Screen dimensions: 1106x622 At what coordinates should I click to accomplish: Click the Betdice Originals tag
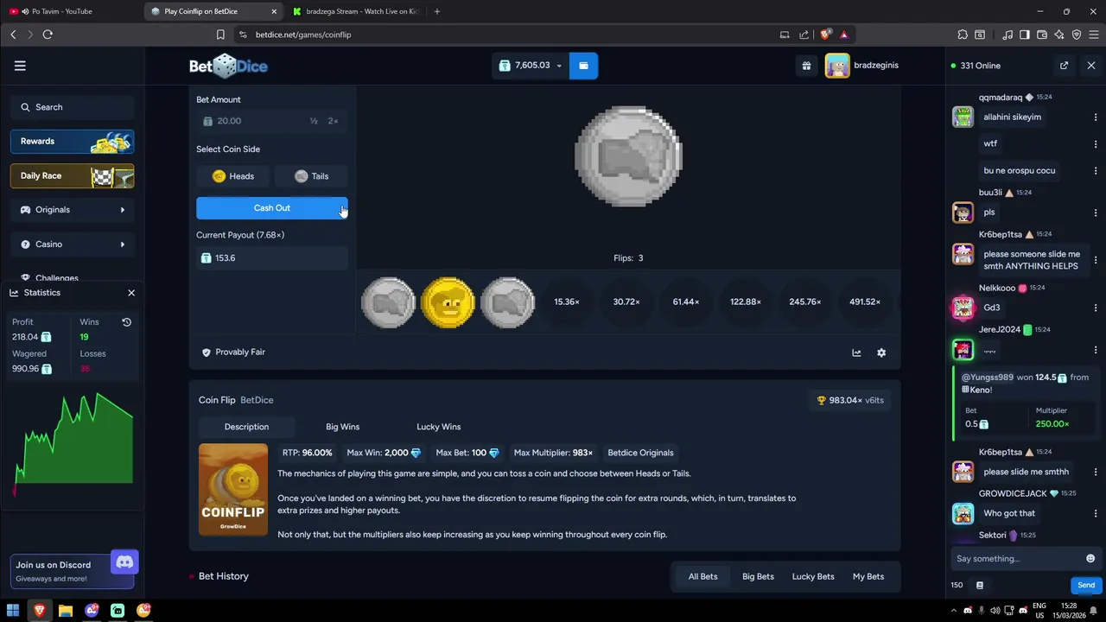coord(640,453)
